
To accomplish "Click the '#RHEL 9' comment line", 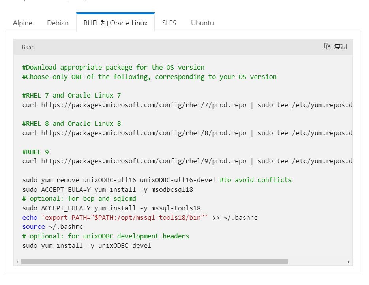I will tap(36, 152).
